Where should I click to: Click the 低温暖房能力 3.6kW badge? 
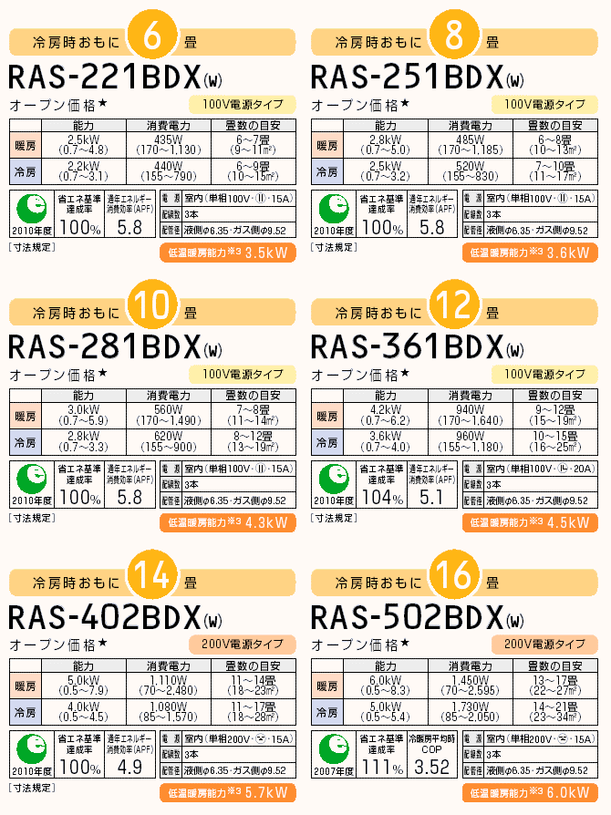tap(530, 253)
